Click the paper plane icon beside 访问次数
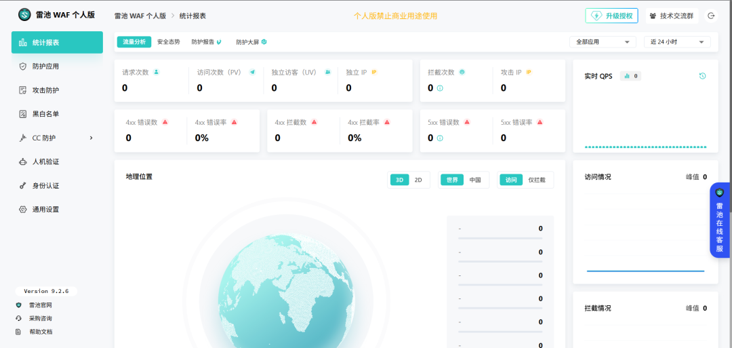Viewport: 732px width, 348px height. click(x=253, y=72)
